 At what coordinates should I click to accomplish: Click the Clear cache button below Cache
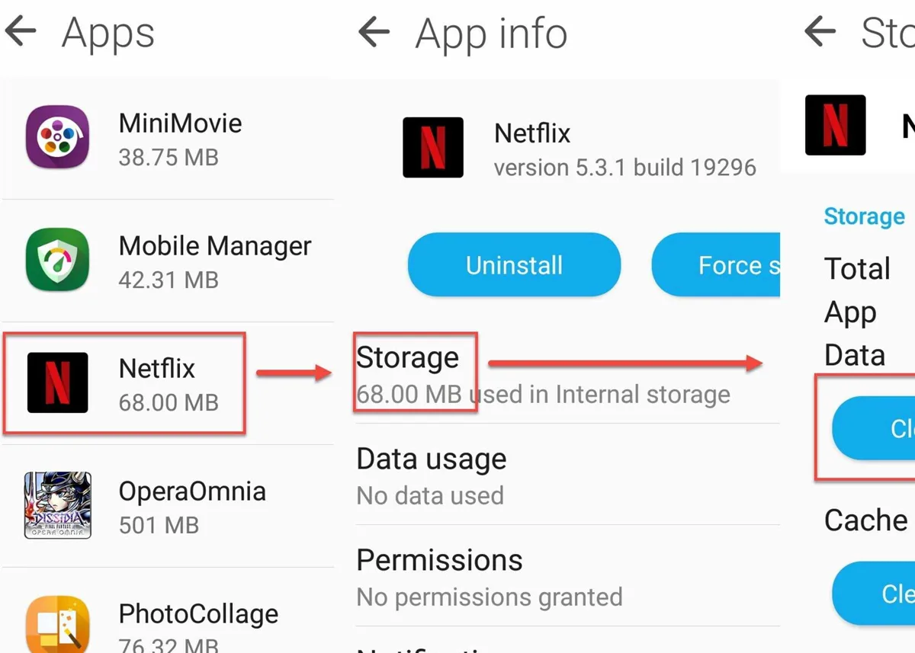click(x=873, y=594)
